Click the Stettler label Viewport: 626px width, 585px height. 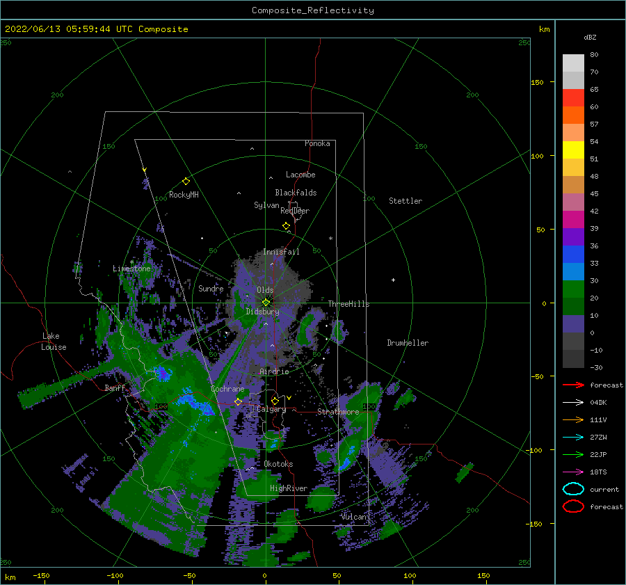coord(406,201)
